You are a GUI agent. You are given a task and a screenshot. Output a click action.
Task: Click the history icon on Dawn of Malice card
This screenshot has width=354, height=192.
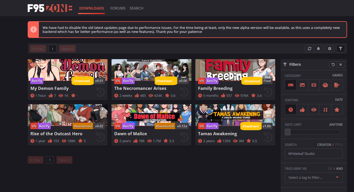[184, 137]
